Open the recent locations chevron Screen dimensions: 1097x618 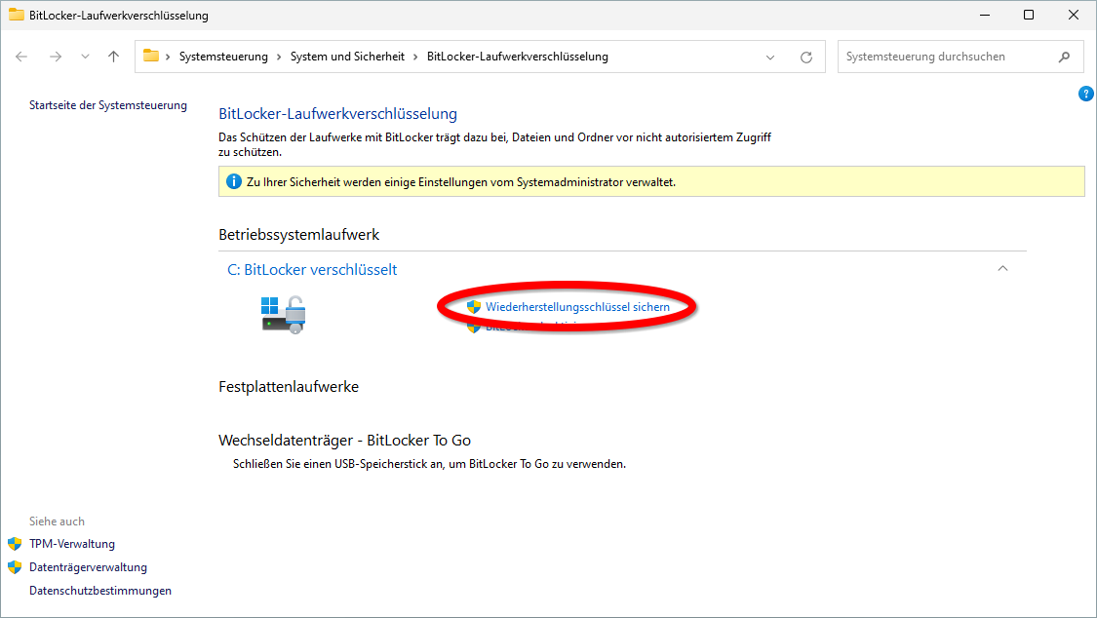(x=85, y=57)
